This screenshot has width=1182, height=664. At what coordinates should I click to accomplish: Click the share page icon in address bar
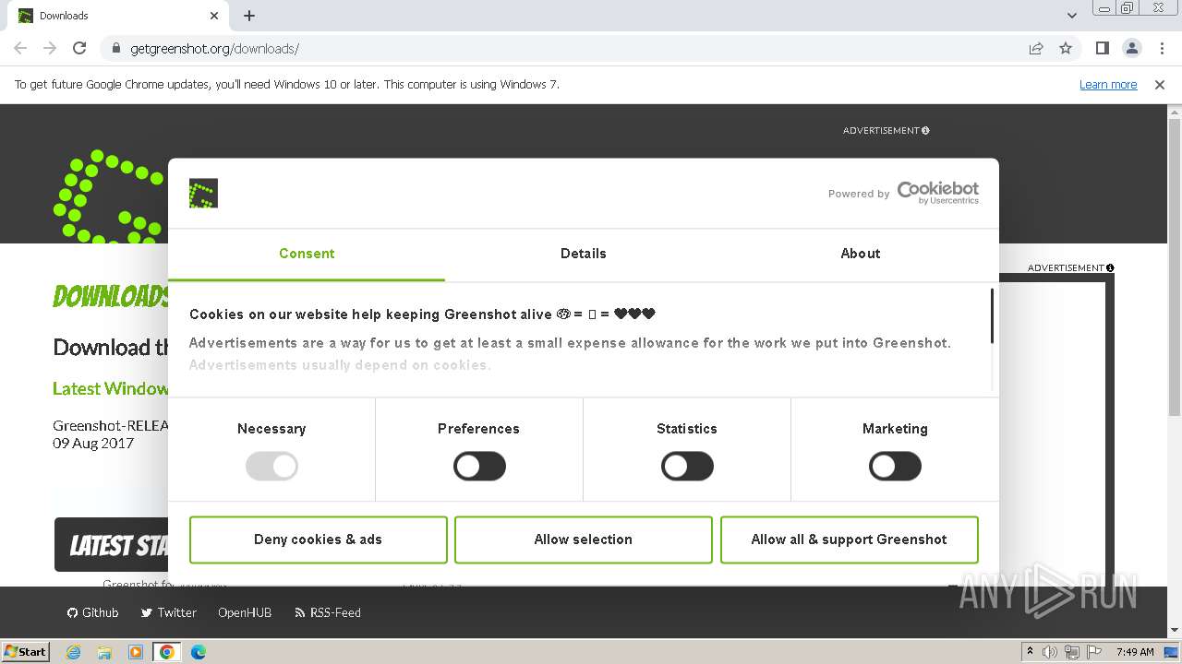(1036, 49)
